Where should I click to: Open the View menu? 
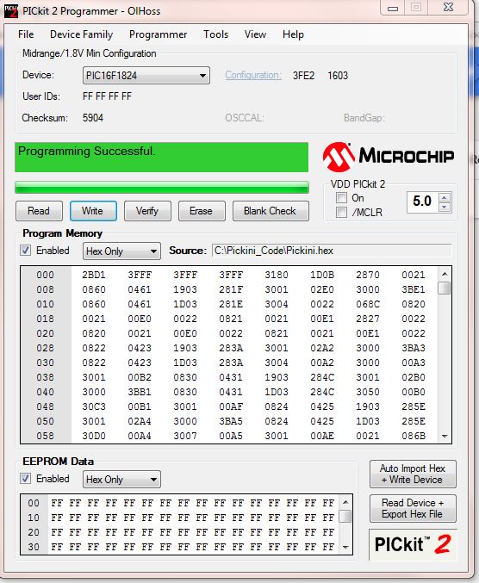tap(255, 34)
